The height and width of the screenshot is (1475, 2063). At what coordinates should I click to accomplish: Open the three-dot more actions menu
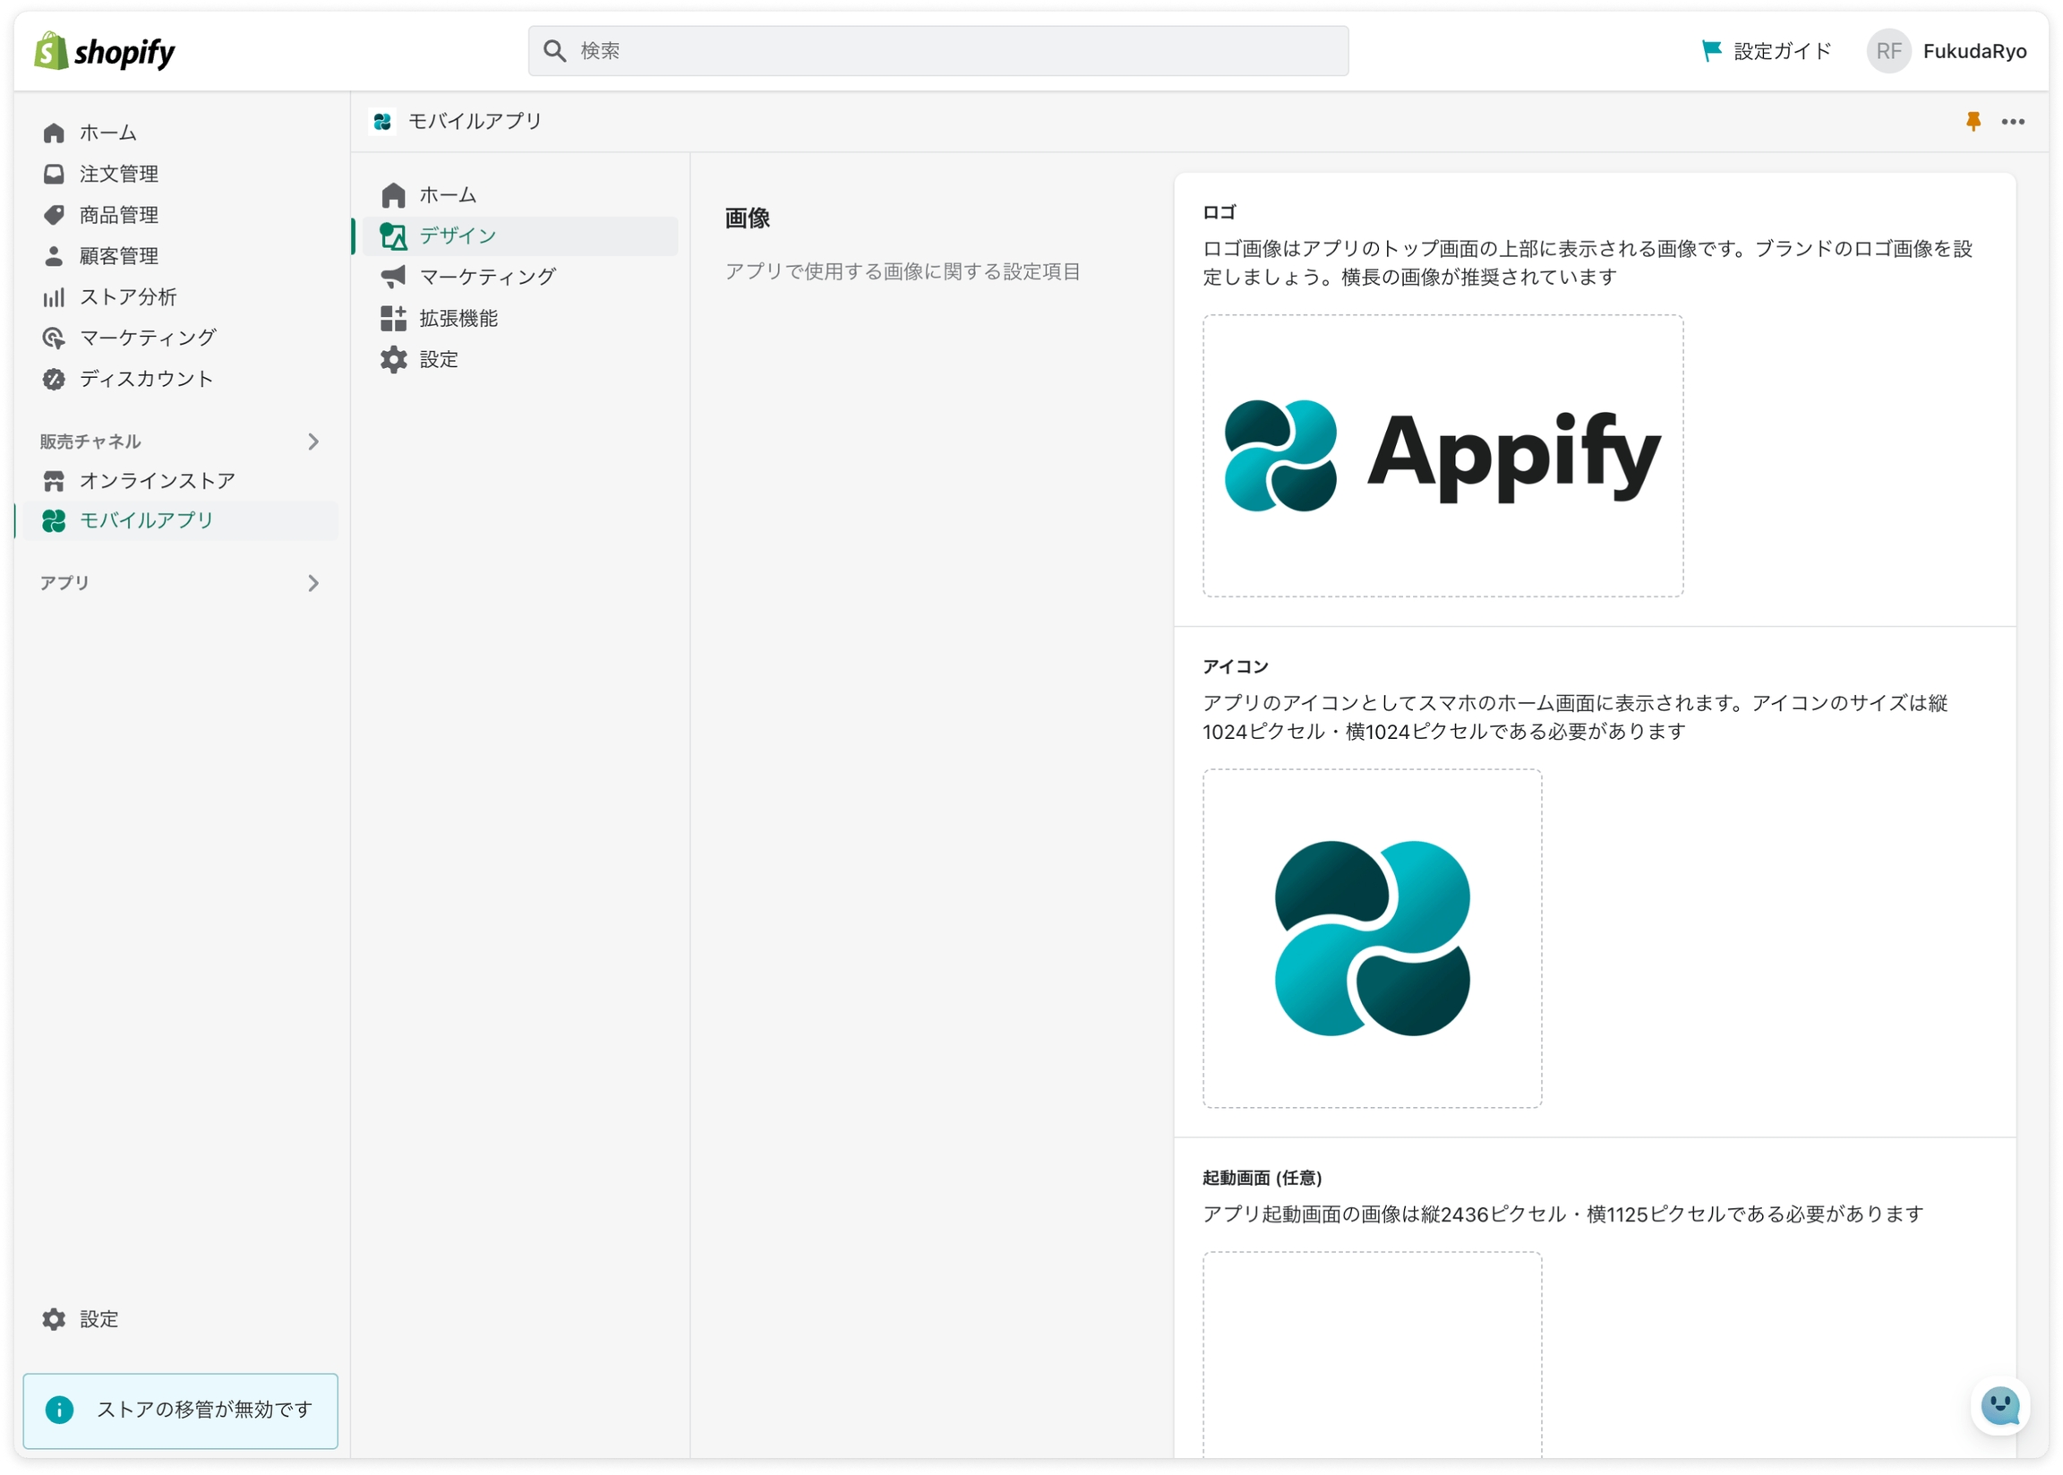click(x=2013, y=122)
